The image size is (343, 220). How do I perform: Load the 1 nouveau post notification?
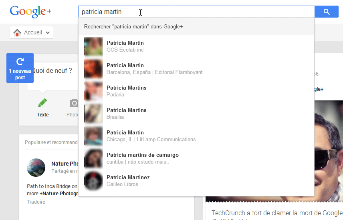(20, 68)
